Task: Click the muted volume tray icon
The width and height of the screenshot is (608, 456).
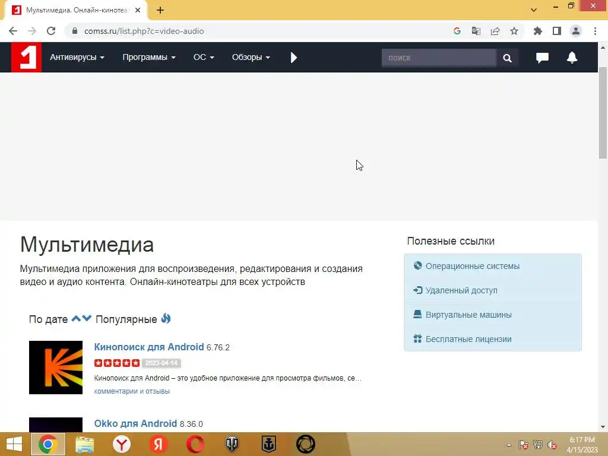Action: pyautogui.click(x=552, y=445)
